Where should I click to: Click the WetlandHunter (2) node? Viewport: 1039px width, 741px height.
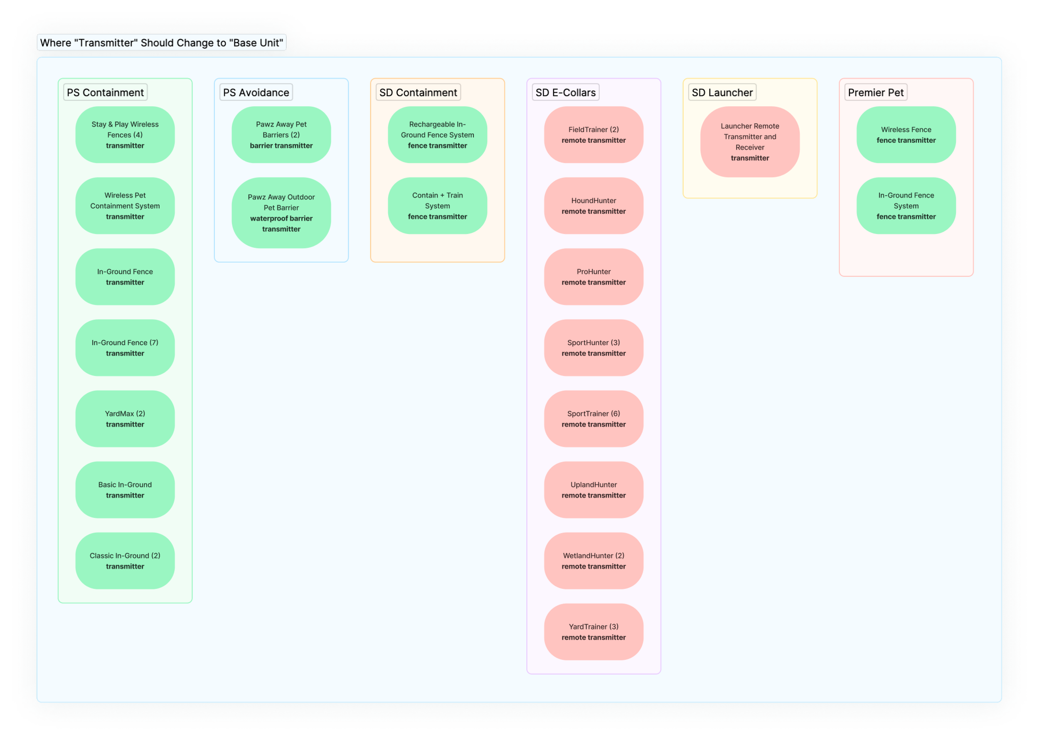[593, 561]
